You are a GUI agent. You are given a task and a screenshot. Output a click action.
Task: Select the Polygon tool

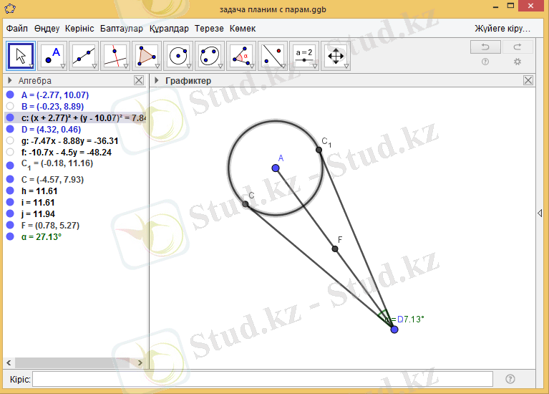click(147, 54)
